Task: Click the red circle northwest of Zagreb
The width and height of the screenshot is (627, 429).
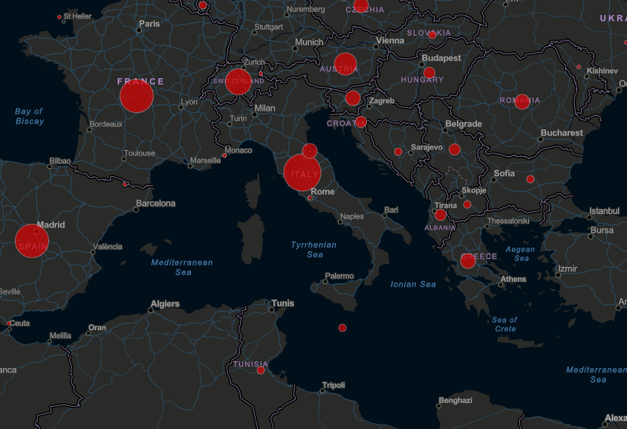Action: point(353,98)
